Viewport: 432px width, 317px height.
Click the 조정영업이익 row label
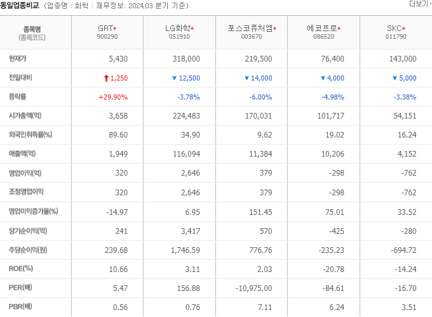click(x=26, y=191)
